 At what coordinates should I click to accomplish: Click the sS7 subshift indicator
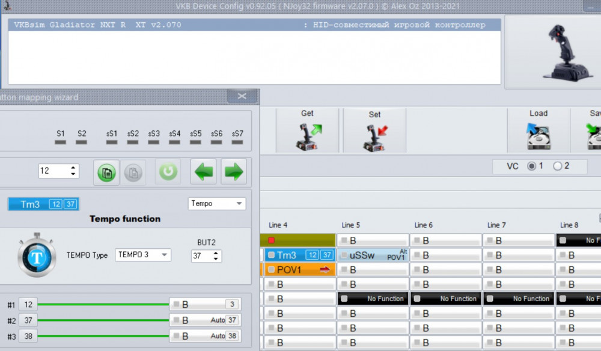(x=237, y=142)
